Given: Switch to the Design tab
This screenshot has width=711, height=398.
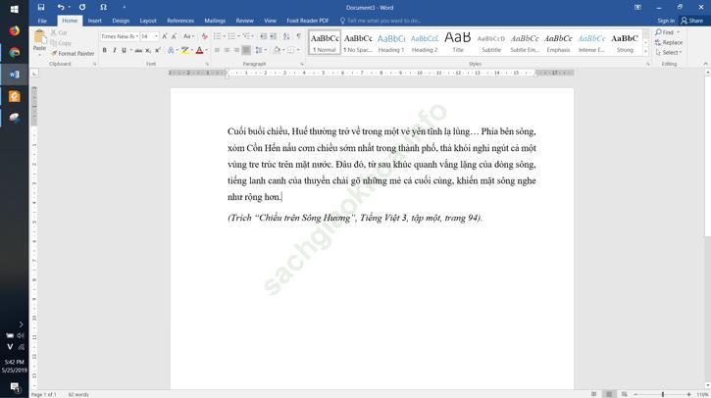Looking at the screenshot, I should tap(121, 21).
